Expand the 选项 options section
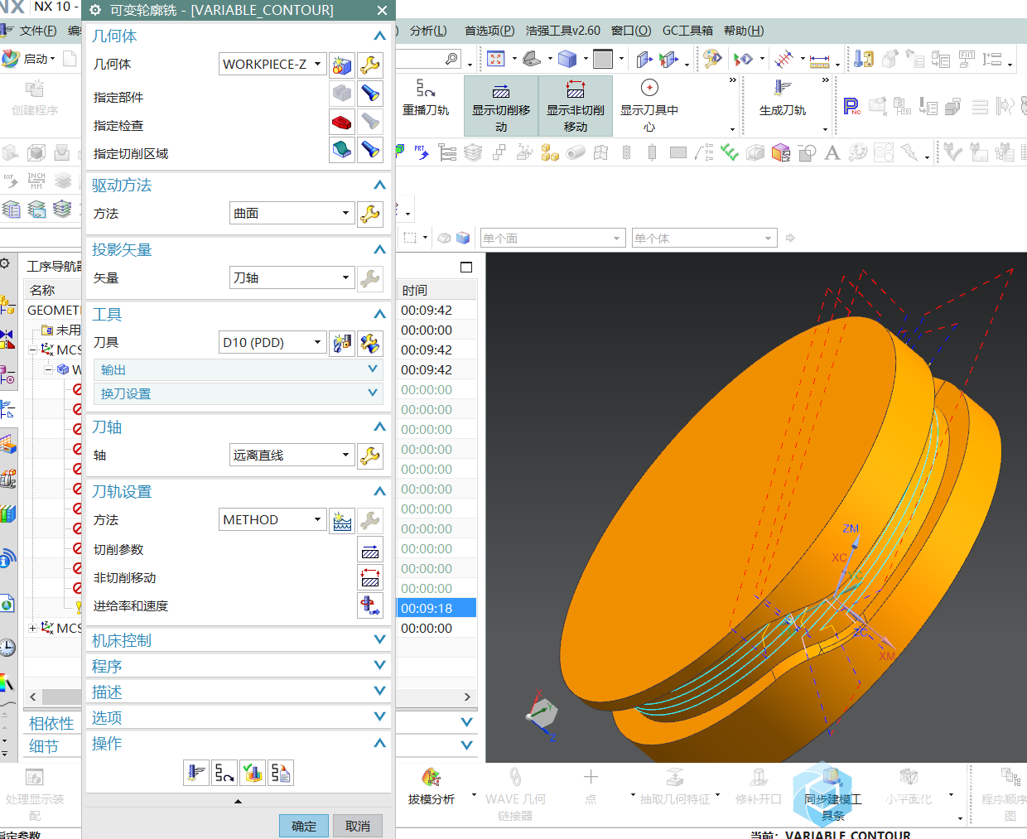 coord(239,717)
